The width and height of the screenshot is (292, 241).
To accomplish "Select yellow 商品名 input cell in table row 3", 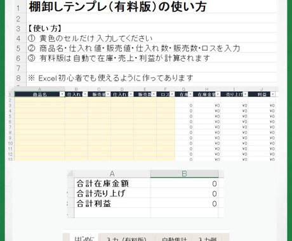I will tap(39, 105).
